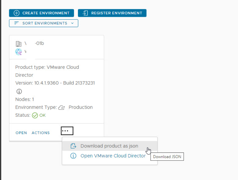The image size is (238, 180).
Task: Click the plus icon in Create Environment
Action: pos(16,13)
